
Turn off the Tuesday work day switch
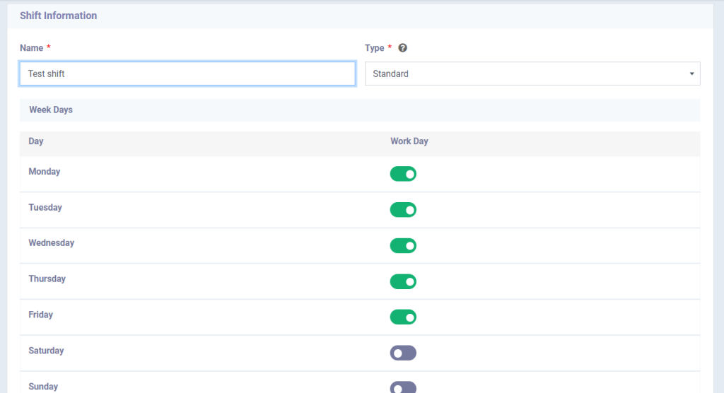click(x=403, y=210)
